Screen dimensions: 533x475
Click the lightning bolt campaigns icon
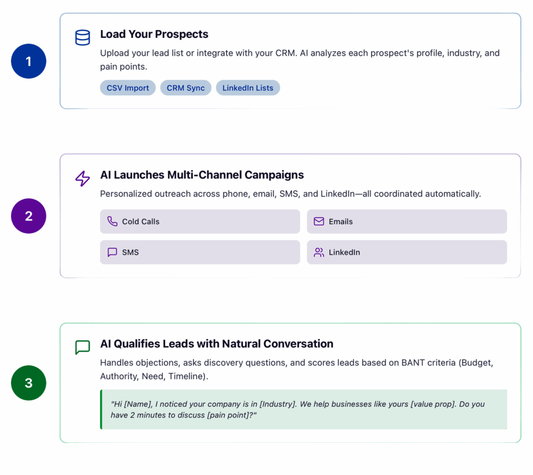pos(83,178)
